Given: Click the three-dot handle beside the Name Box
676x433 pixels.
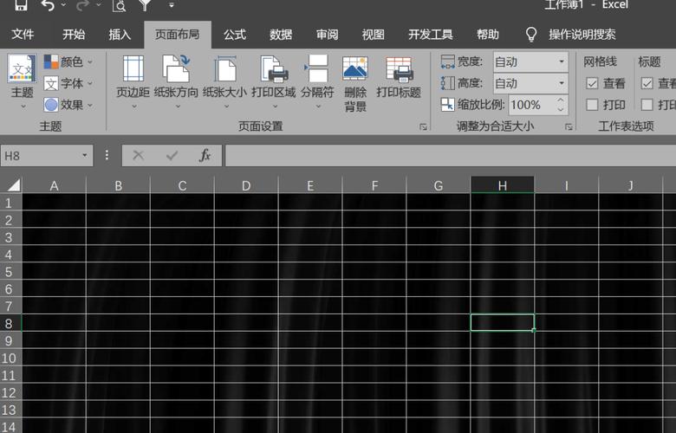Looking at the screenshot, I should coord(107,156).
